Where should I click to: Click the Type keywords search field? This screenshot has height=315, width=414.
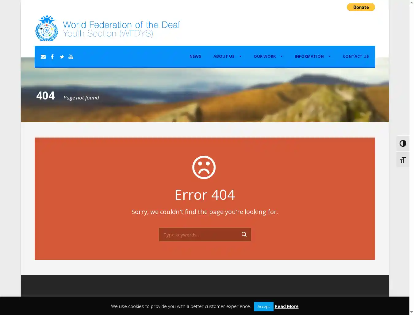click(199, 235)
